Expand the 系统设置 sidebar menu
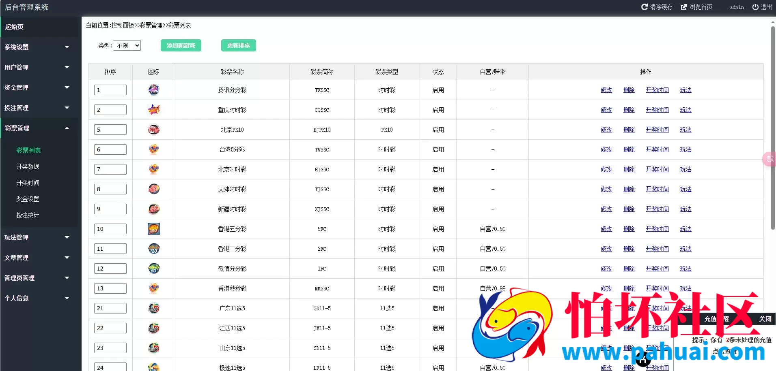Viewport: 776px width, 371px height. click(x=39, y=47)
